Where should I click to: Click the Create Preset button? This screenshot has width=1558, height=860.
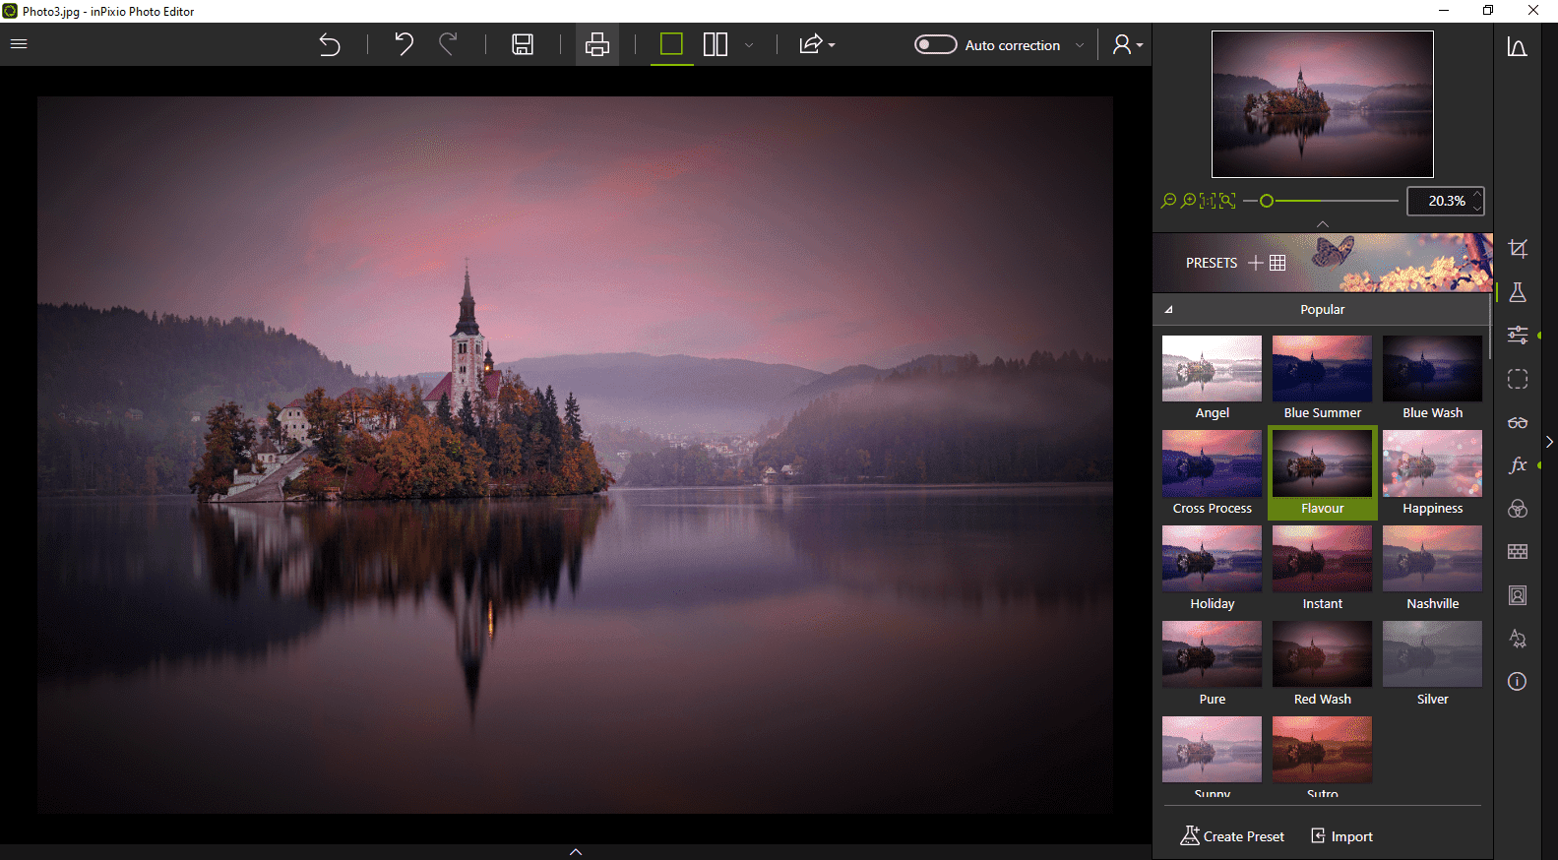1232,836
